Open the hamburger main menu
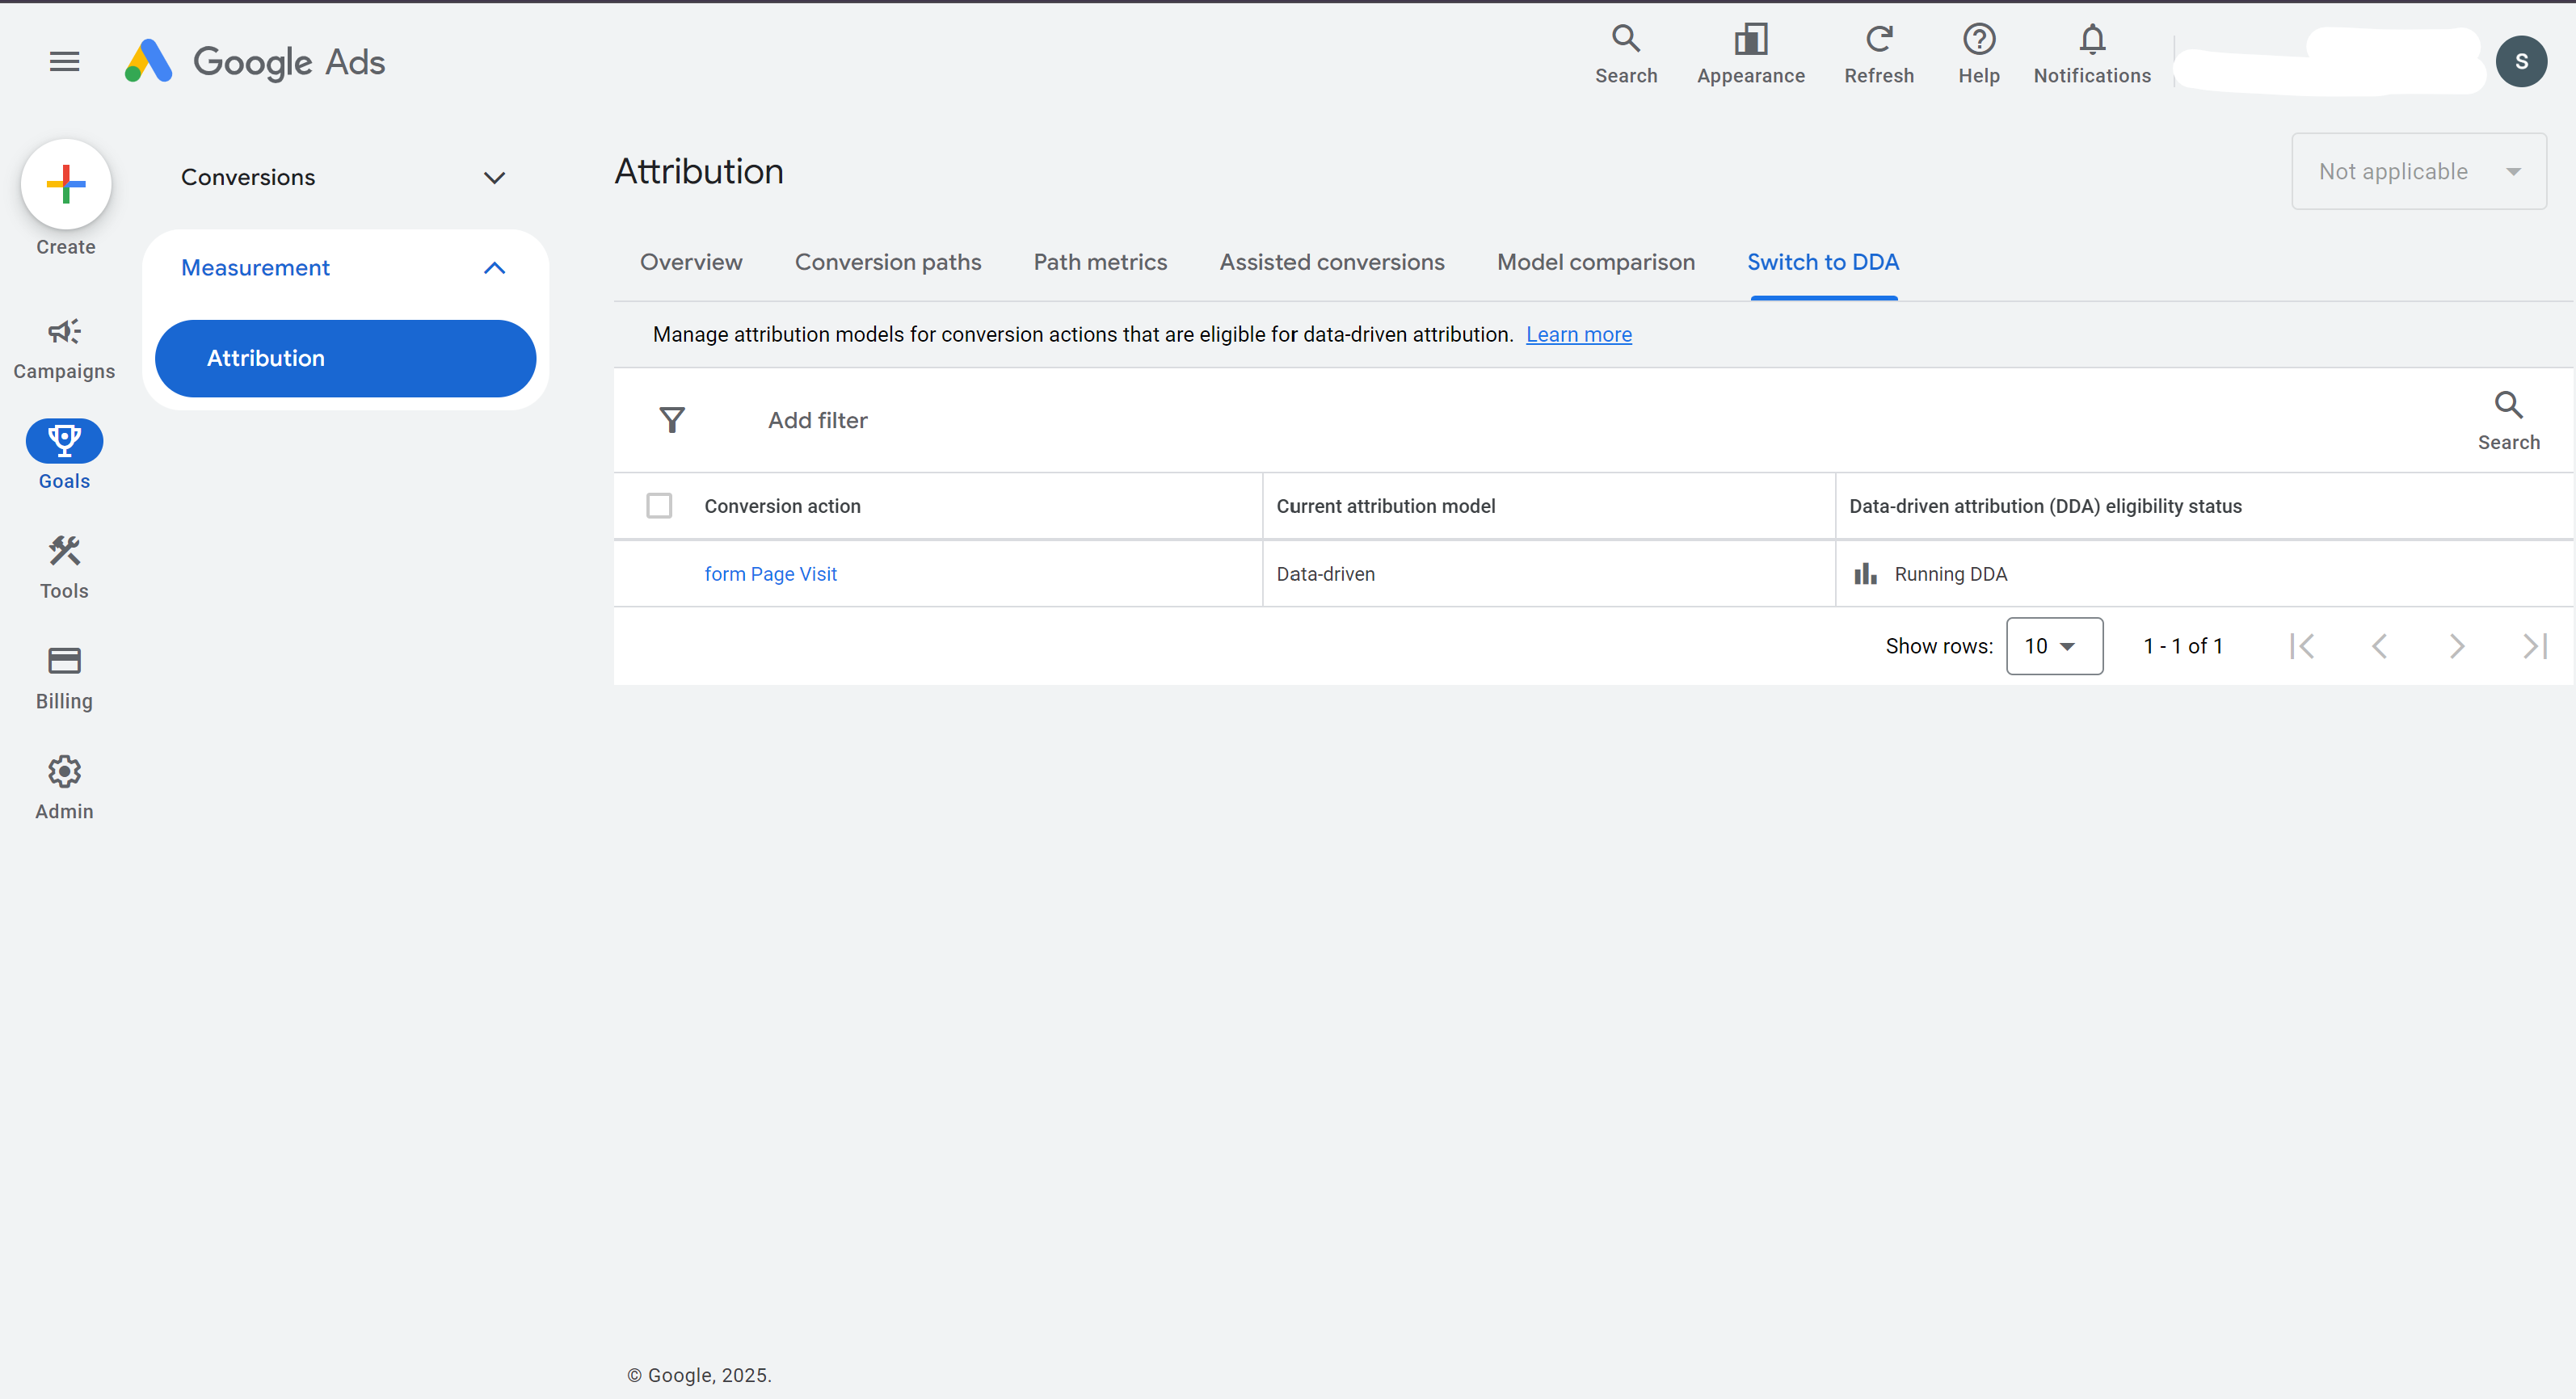Screen dimensions: 2576x1399 pyautogui.click(x=64, y=62)
